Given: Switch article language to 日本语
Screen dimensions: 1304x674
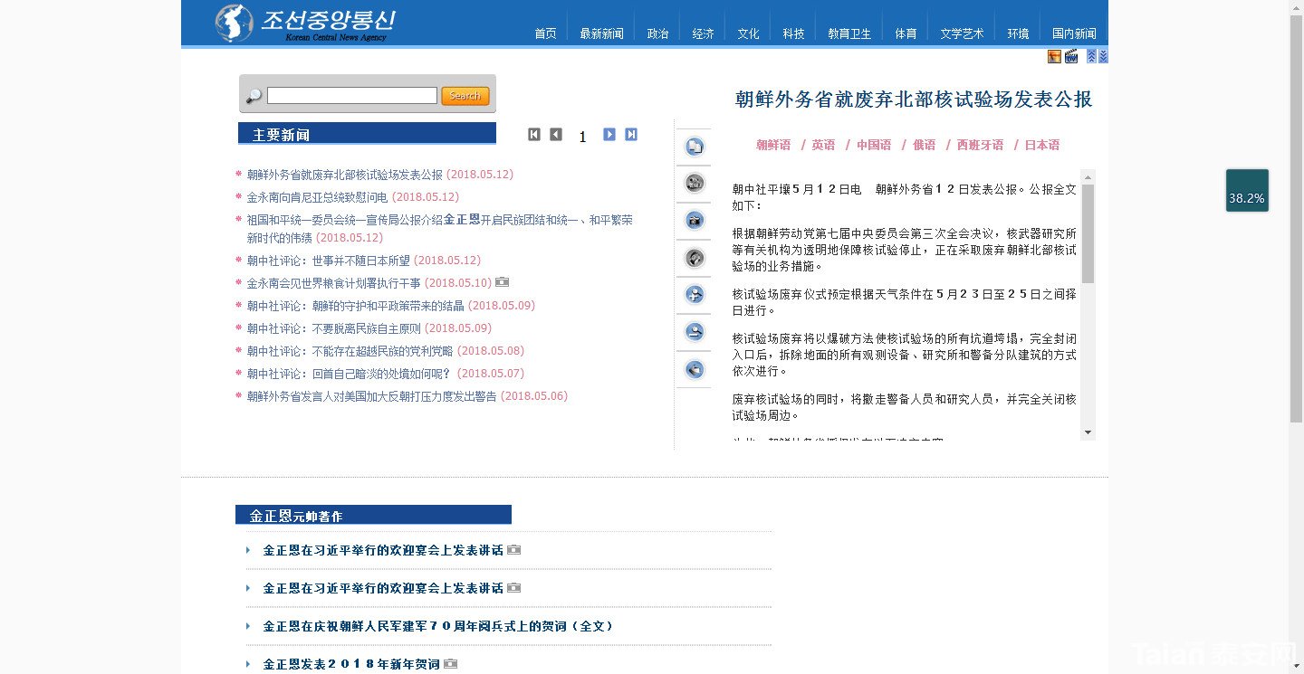Looking at the screenshot, I should (1041, 145).
